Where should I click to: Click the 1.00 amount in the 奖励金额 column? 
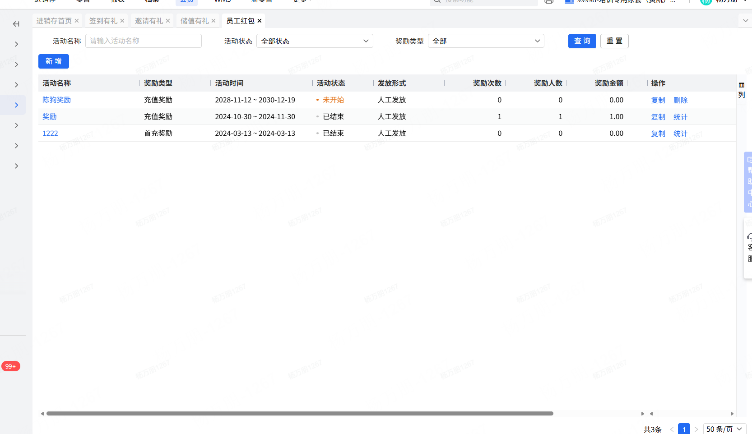[617, 117]
